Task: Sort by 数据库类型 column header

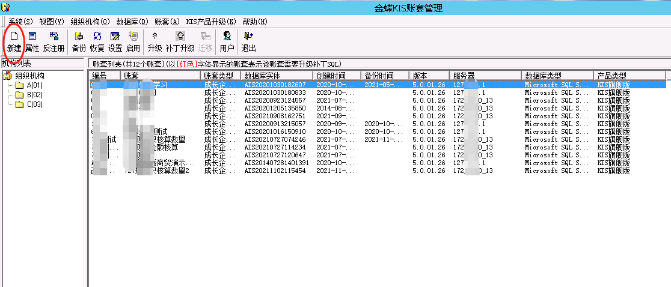Action: (557, 76)
